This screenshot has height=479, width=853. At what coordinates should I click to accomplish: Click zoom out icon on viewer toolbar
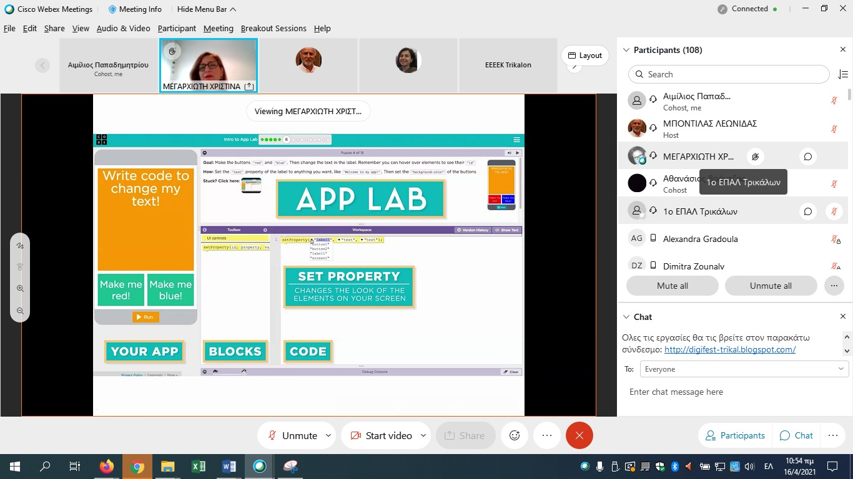click(x=20, y=311)
